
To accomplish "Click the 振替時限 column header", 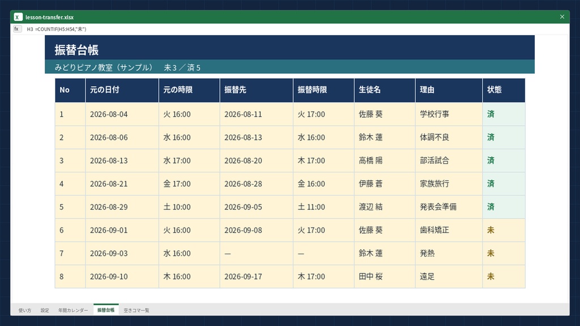I will click(323, 90).
